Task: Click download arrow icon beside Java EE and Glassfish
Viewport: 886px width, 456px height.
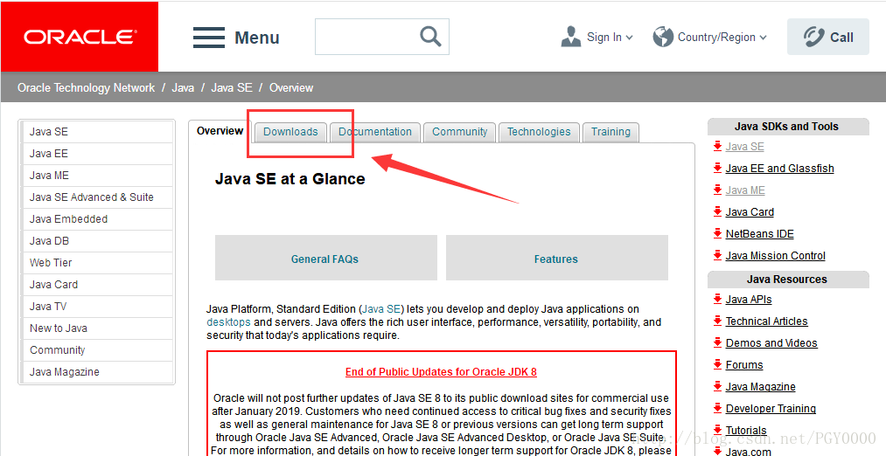Action: coord(717,169)
